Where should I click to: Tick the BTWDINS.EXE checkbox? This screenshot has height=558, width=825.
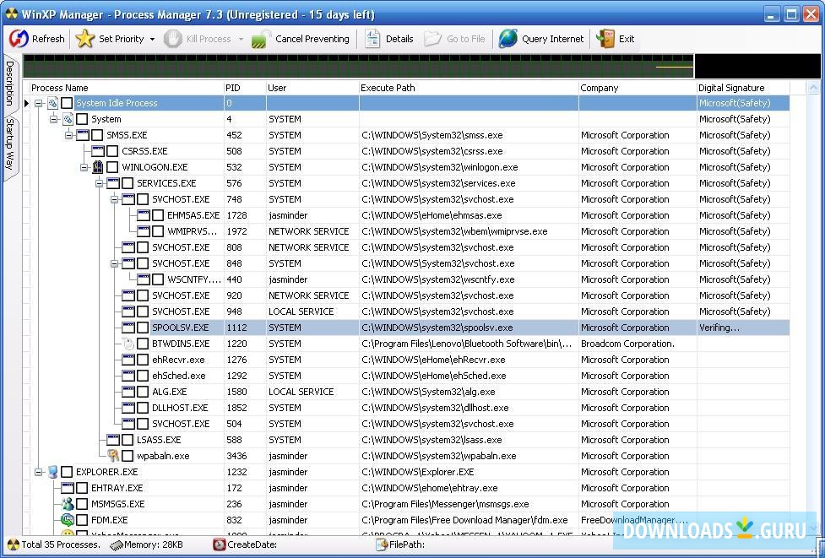tap(143, 344)
